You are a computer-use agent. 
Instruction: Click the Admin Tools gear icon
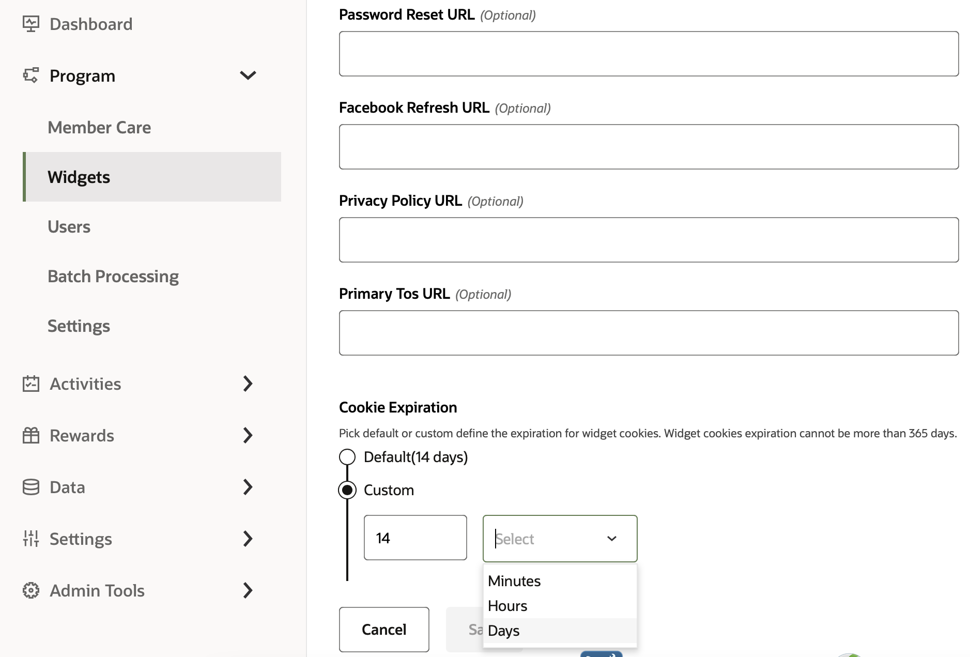click(31, 590)
